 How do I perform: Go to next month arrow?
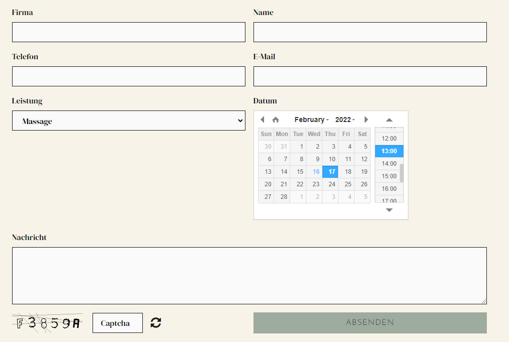click(x=366, y=120)
